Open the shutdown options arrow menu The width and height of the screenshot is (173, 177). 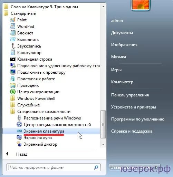[x=156, y=167]
